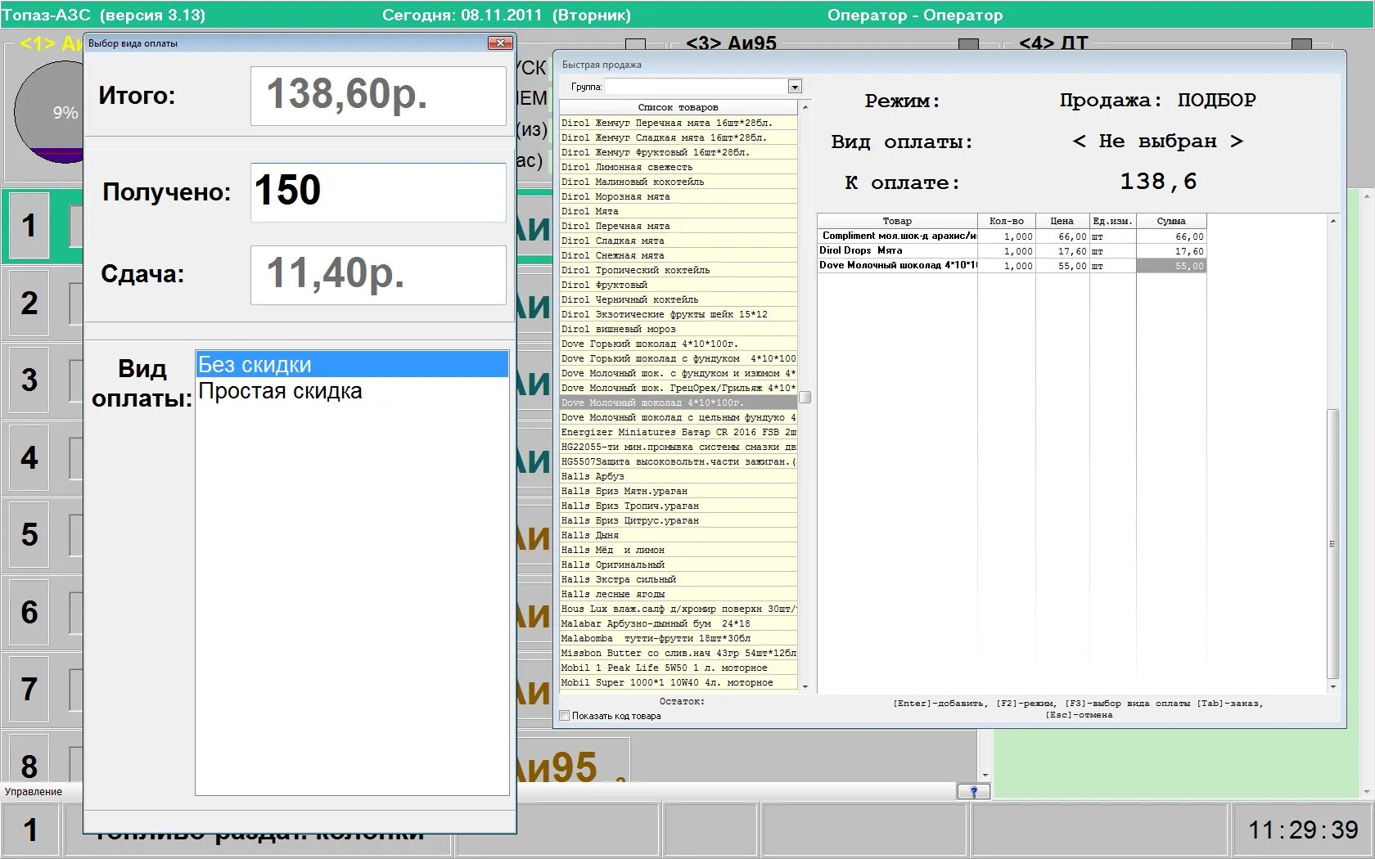Select Простая скидка payment type

tap(352, 391)
